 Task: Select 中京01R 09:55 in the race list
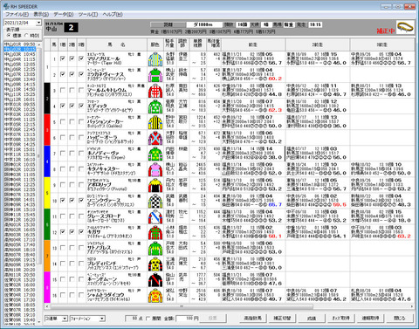[20, 105]
